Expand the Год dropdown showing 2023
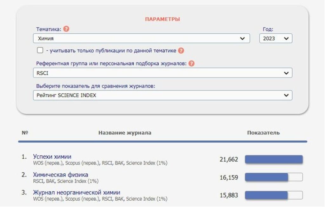The height and width of the screenshot is (207, 325). click(275, 38)
